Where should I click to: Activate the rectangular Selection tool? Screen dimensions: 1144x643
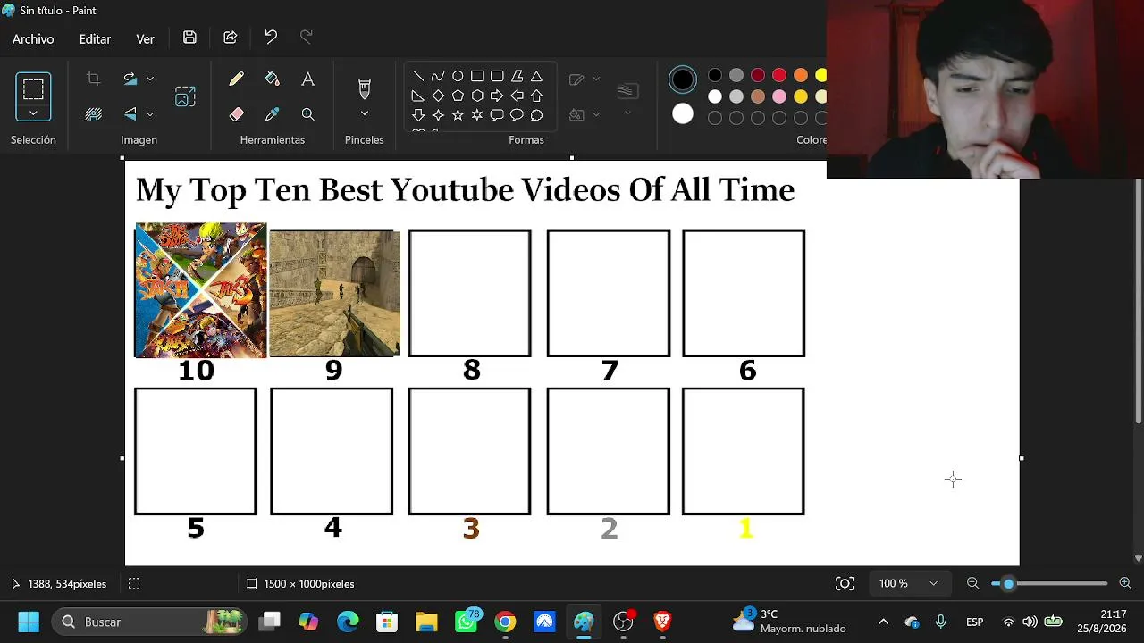(x=33, y=88)
